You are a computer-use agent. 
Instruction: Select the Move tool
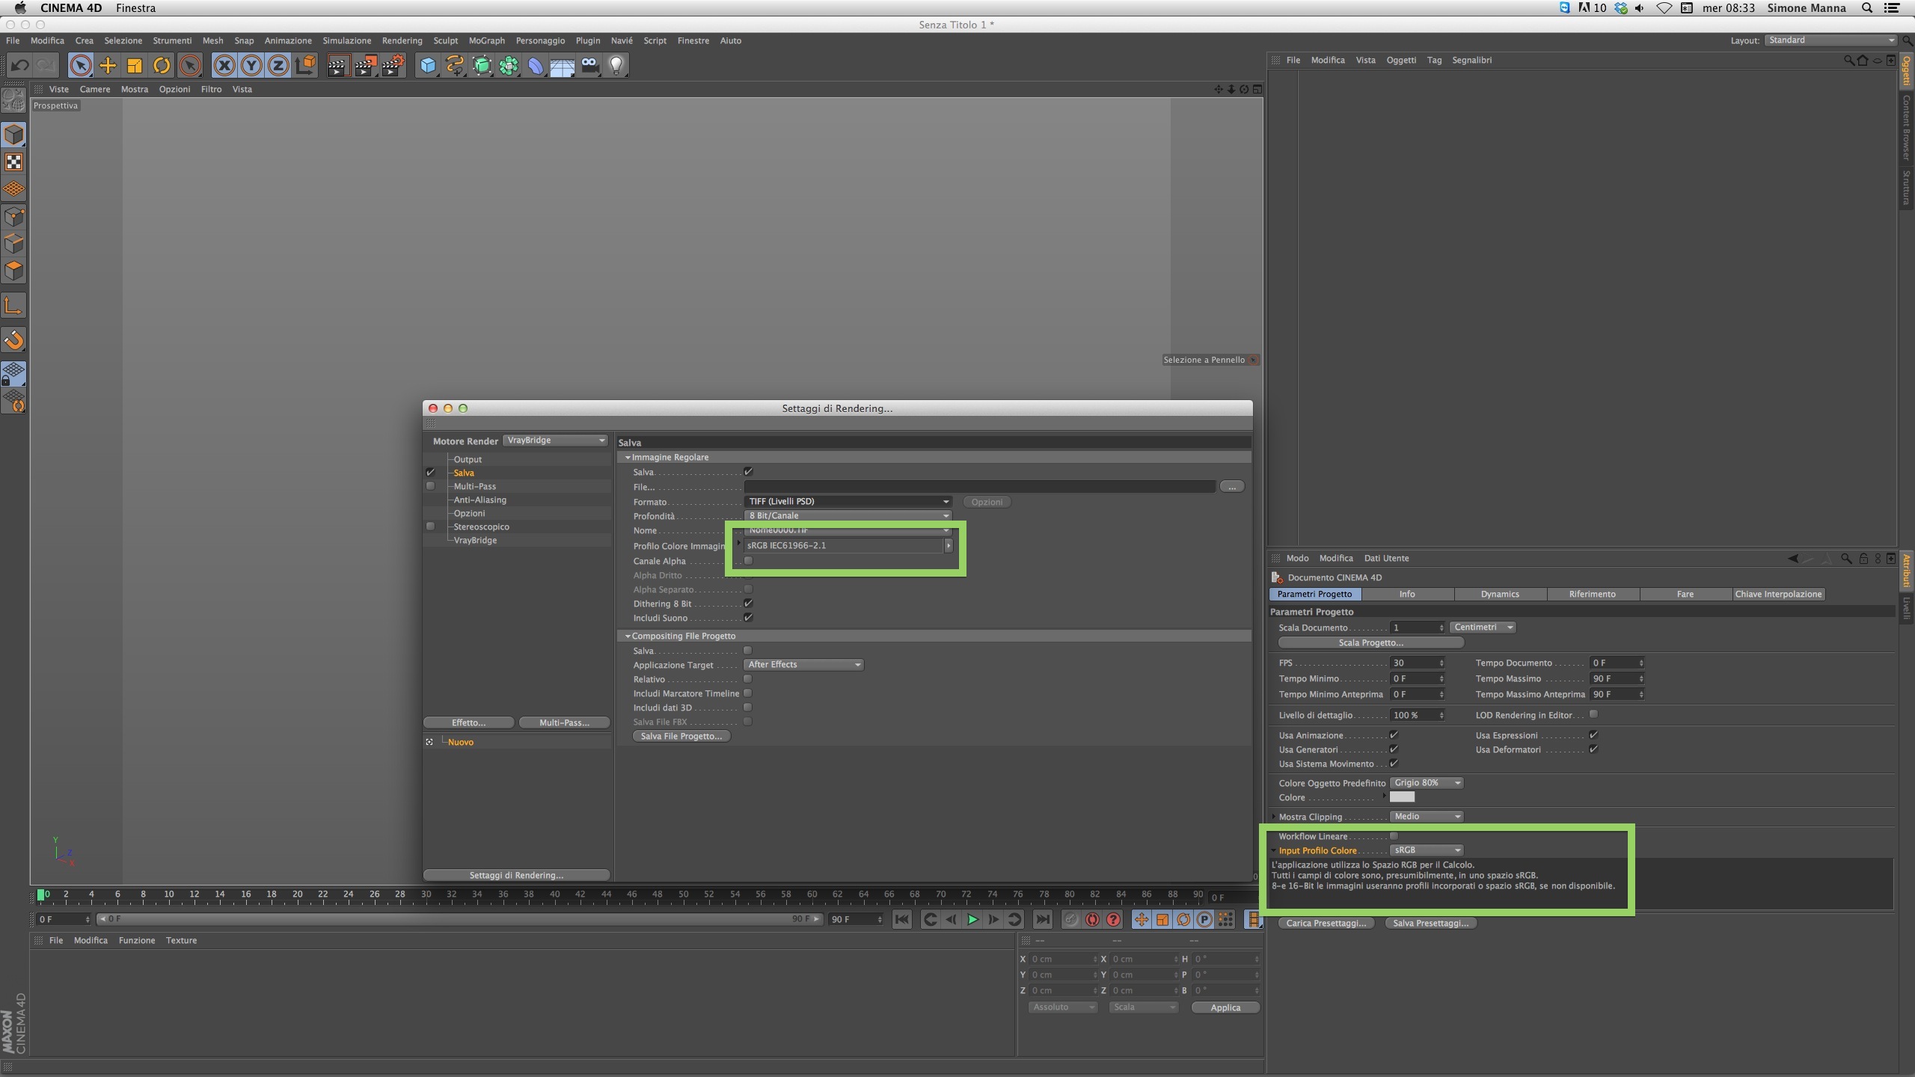(x=108, y=66)
